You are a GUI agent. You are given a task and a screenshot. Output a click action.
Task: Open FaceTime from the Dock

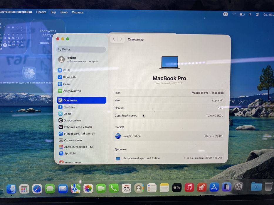[101, 188]
